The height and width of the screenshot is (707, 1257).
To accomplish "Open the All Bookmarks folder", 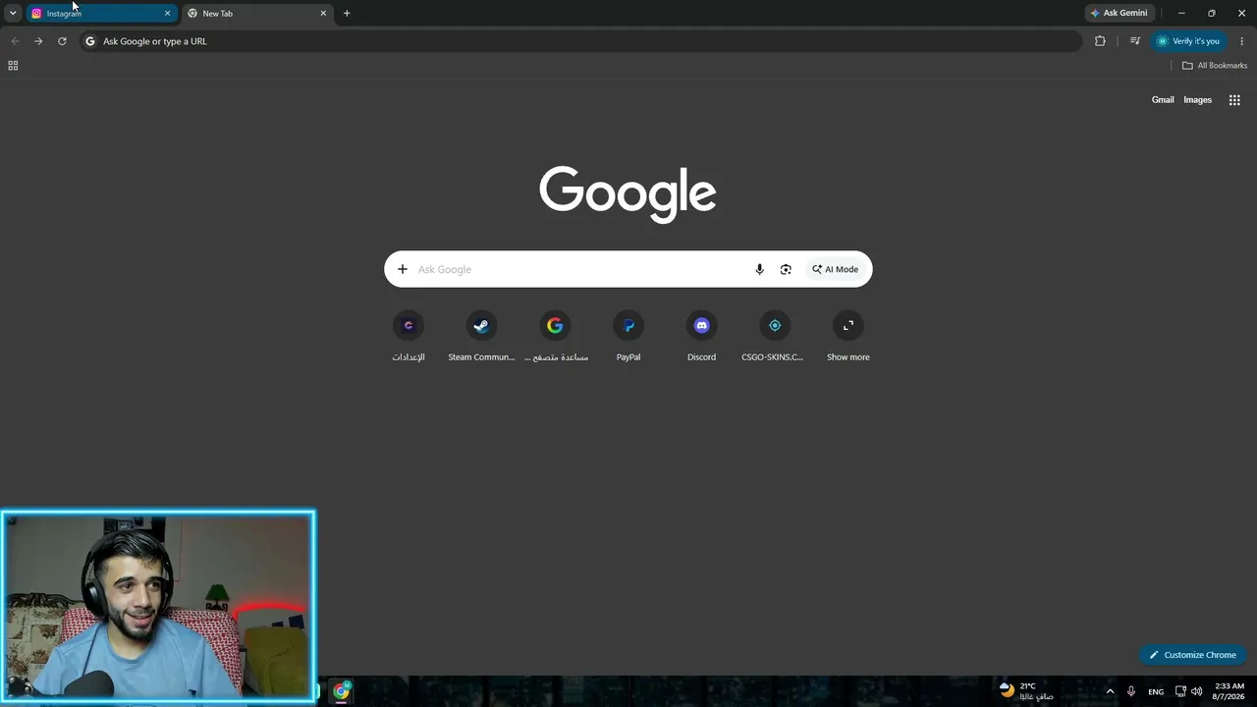I will 1215,66.
